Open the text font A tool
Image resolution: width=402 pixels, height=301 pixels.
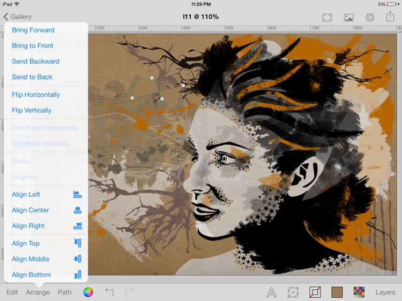(x=271, y=292)
